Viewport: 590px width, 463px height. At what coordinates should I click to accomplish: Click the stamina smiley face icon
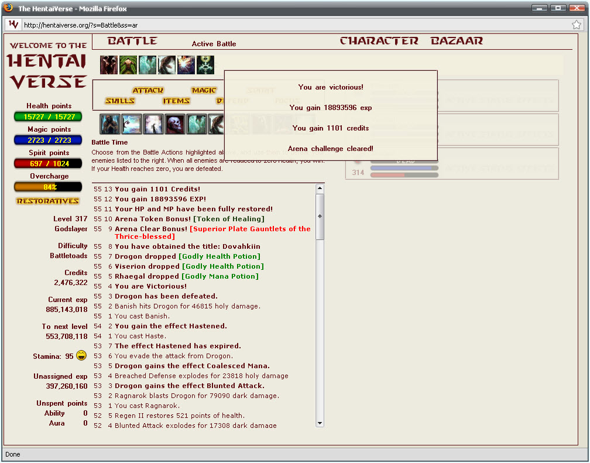pos(81,355)
